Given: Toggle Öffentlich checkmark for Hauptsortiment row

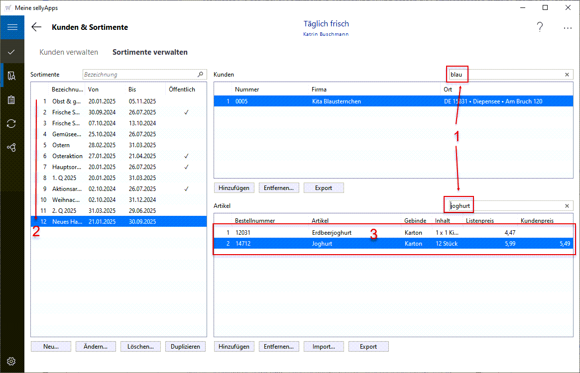Looking at the screenshot, I should coord(186,167).
